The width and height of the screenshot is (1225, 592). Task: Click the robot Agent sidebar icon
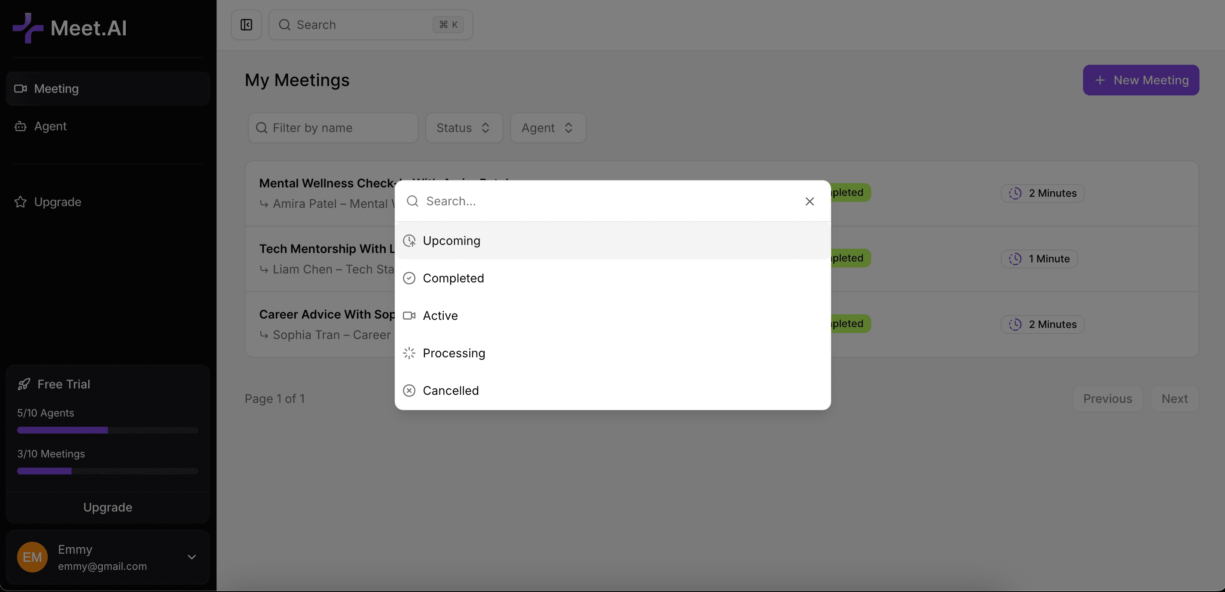pyautogui.click(x=20, y=126)
